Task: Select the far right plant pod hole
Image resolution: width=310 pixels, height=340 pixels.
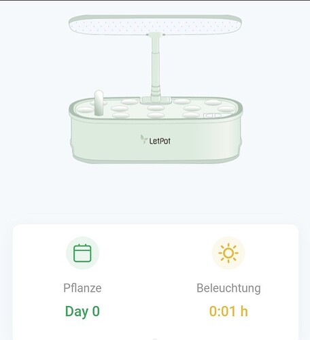Action: [x=226, y=109]
